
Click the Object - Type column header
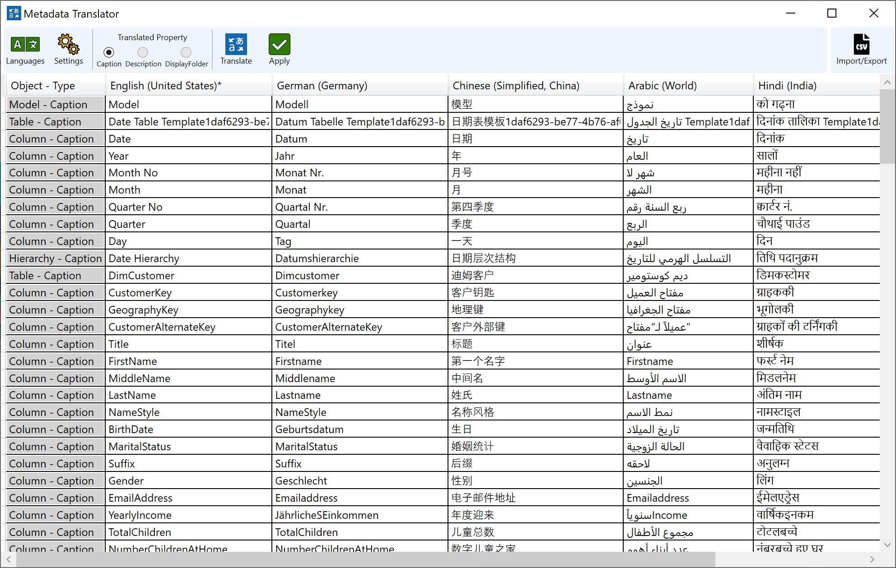(x=56, y=85)
